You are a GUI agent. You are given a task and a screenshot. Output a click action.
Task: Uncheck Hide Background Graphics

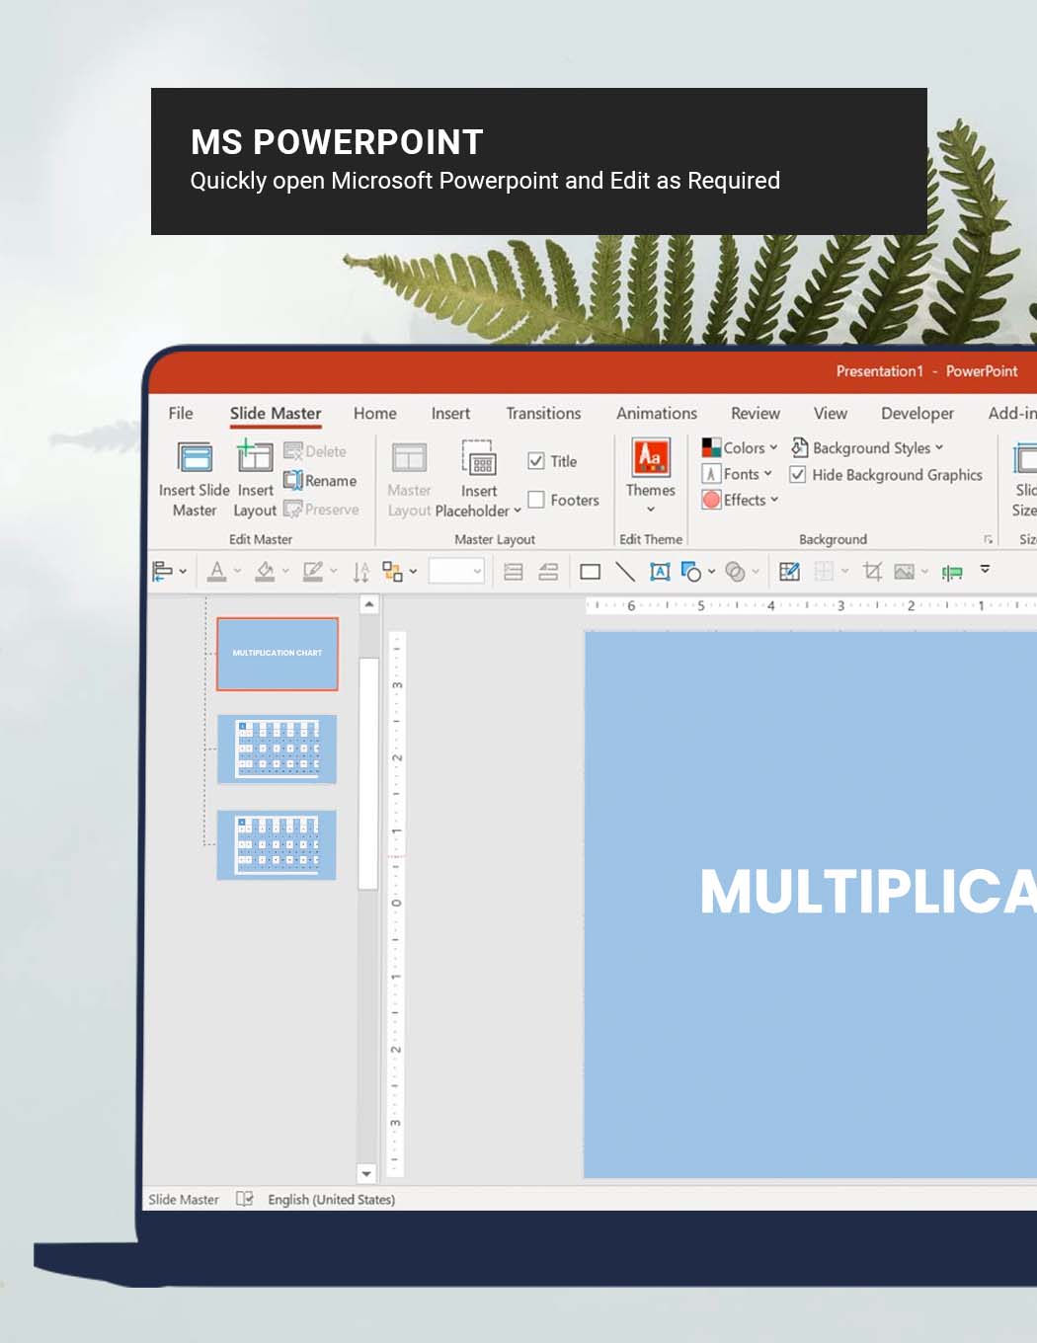coord(798,474)
